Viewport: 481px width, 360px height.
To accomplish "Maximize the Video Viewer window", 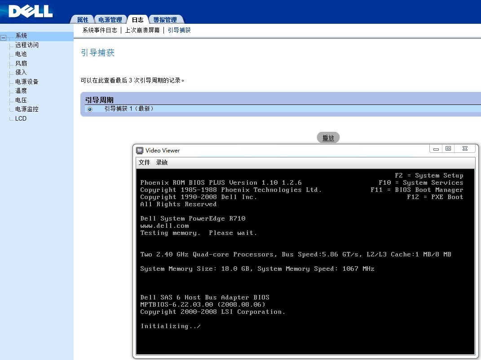I will coord(448,149).
